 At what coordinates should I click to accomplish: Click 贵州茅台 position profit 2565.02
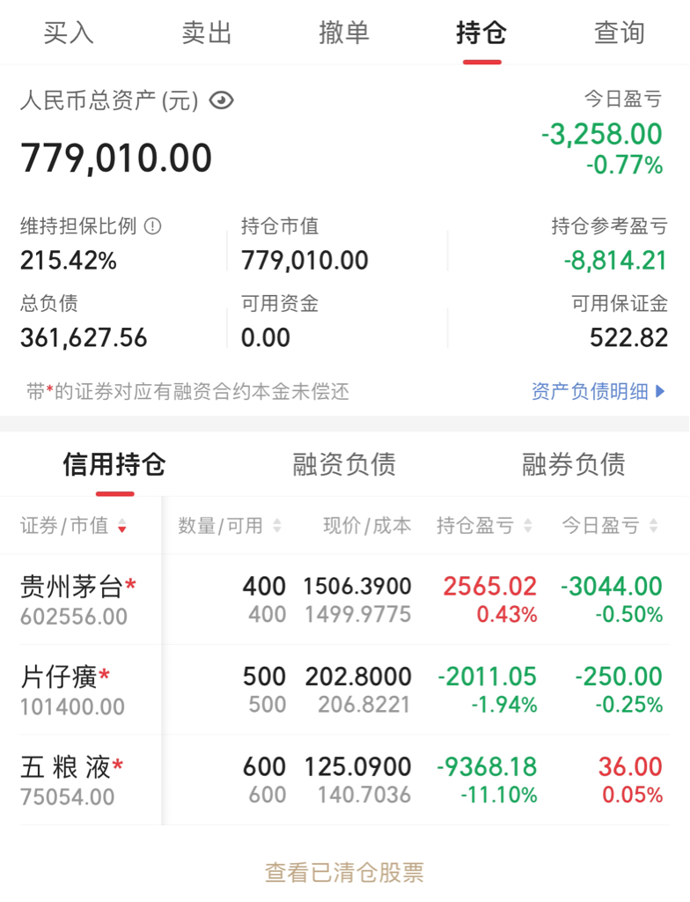[x=490, y=586]
